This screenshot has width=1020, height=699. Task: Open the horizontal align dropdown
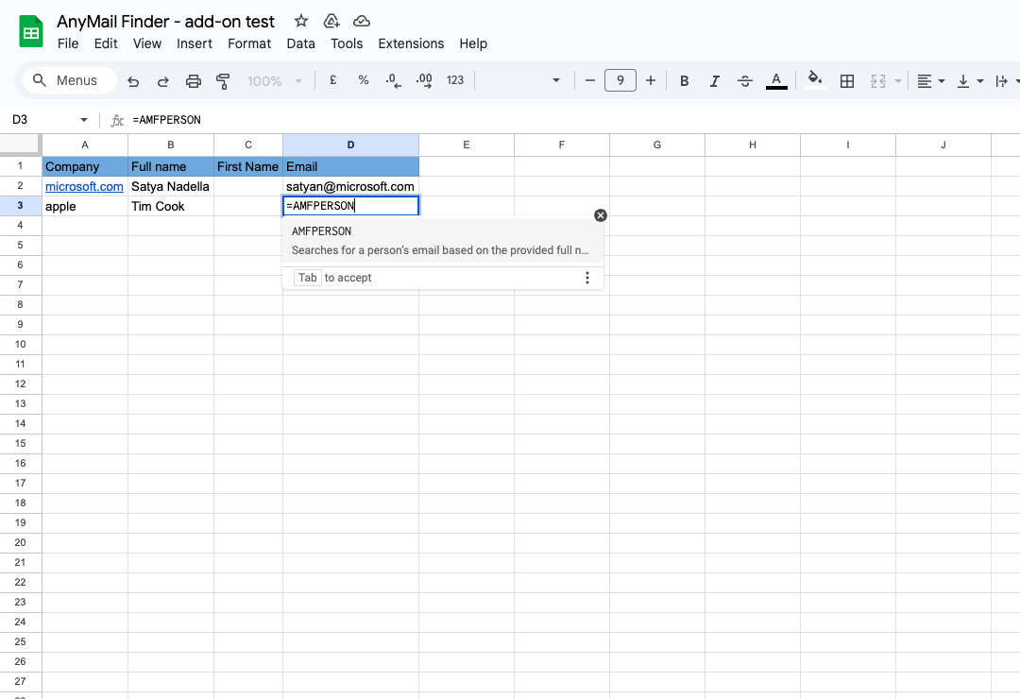point(930,80)
